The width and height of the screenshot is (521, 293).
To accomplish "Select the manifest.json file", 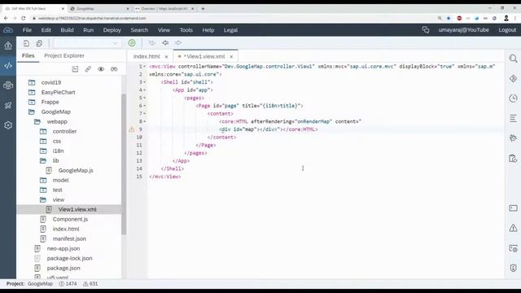I will [69, 238].
